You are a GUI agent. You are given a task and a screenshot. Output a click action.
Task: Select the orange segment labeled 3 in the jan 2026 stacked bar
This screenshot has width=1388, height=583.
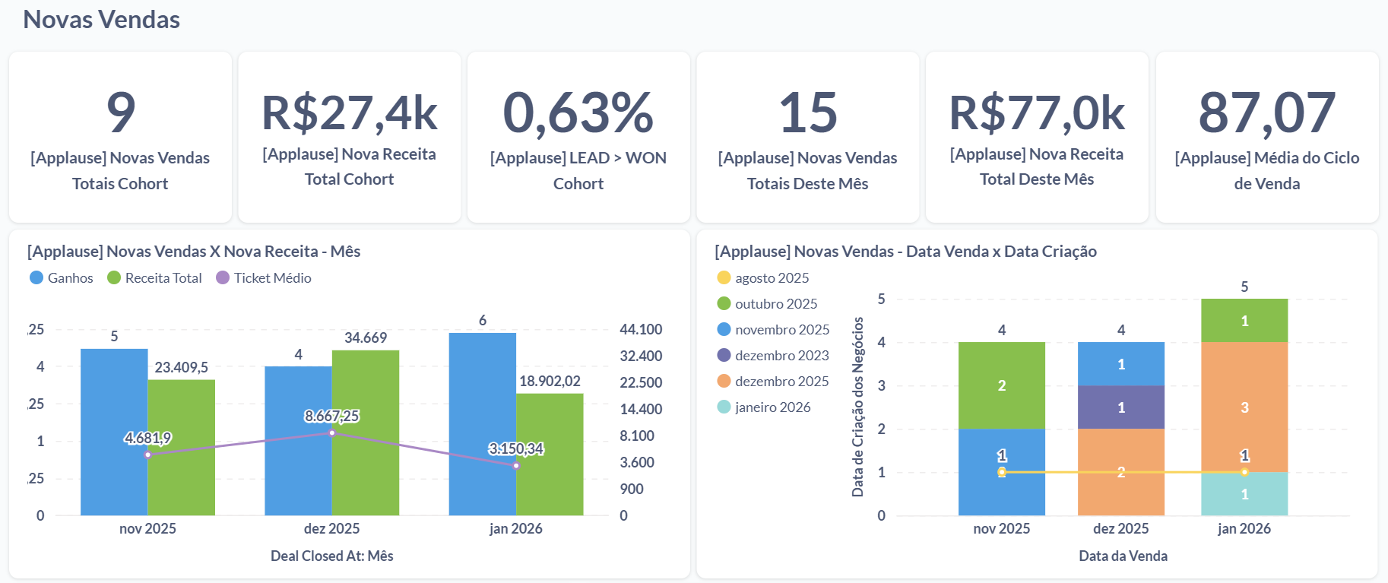1244,407
